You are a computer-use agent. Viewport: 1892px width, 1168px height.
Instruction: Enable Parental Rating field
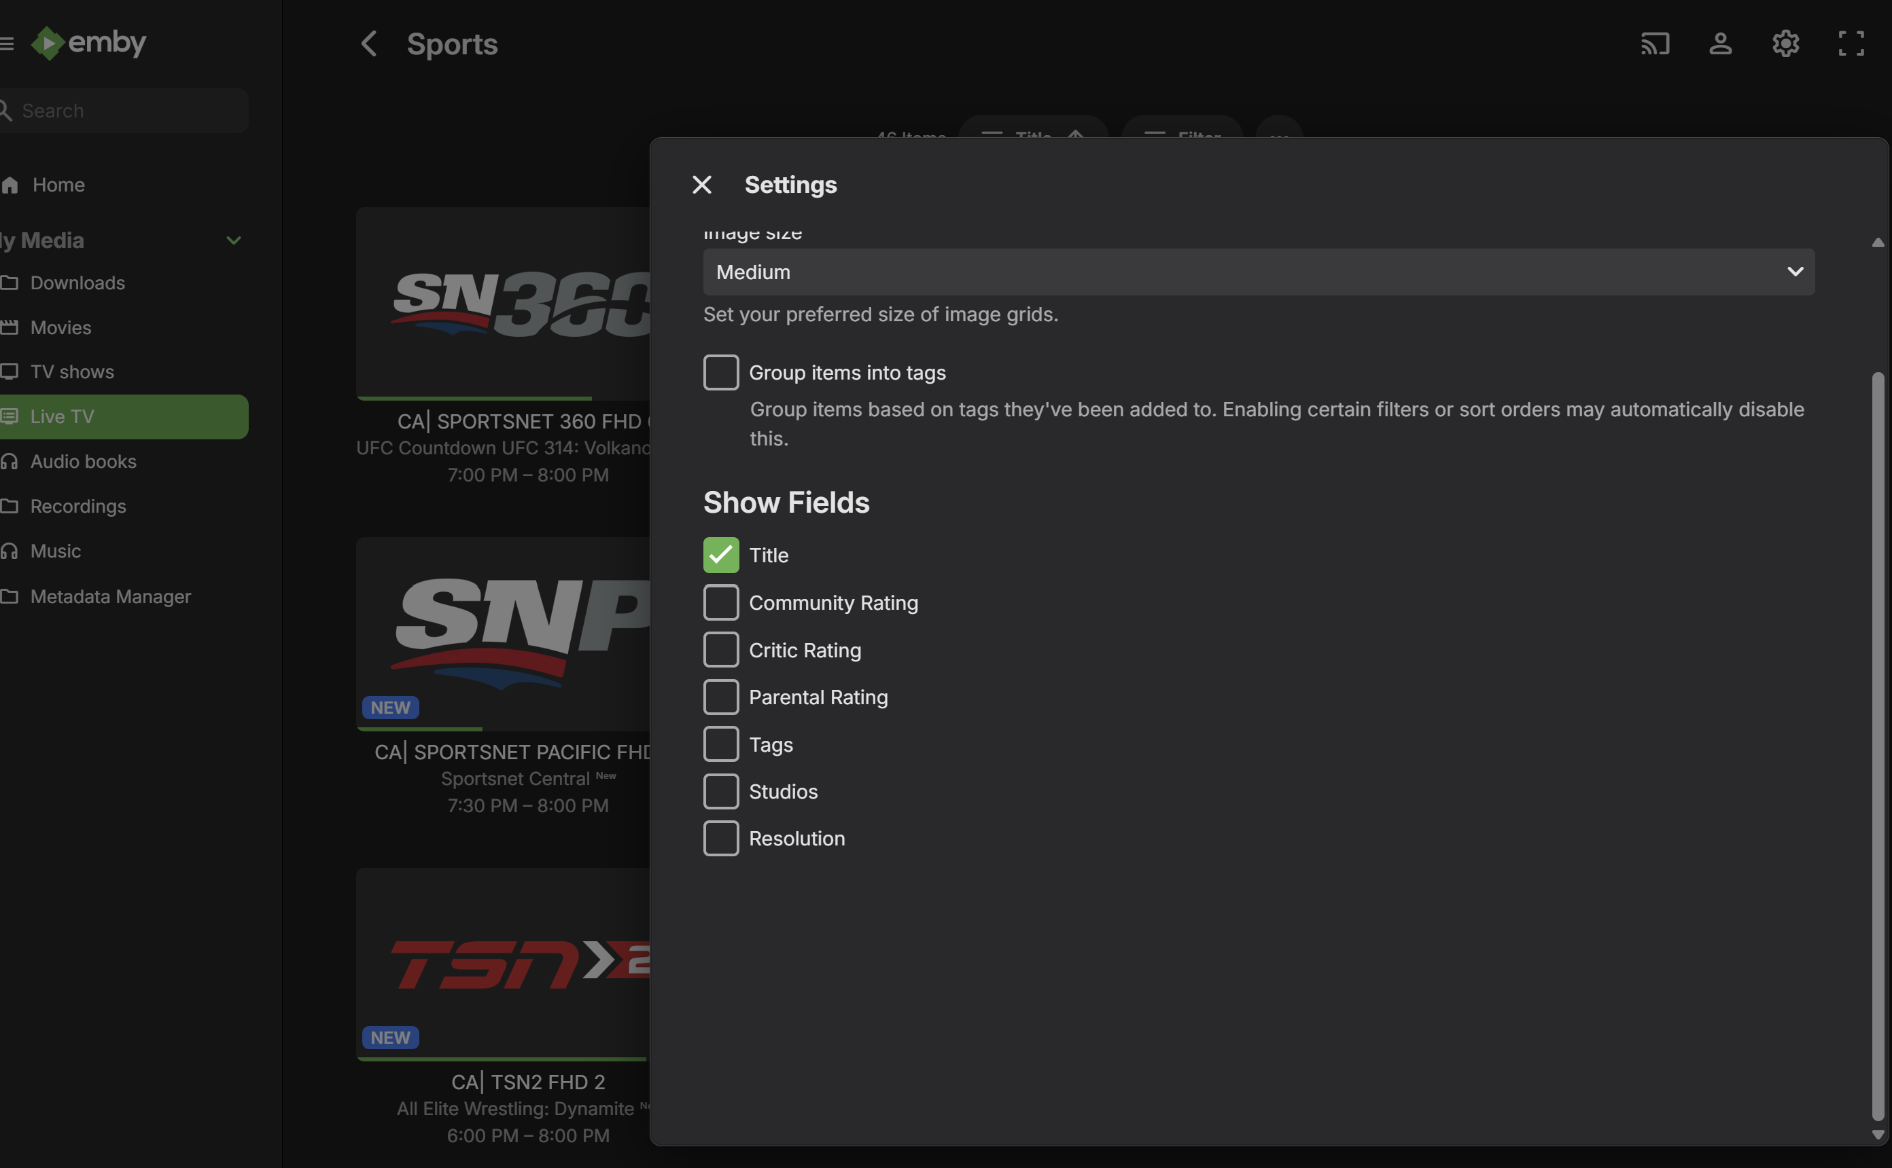click(720, 697)
